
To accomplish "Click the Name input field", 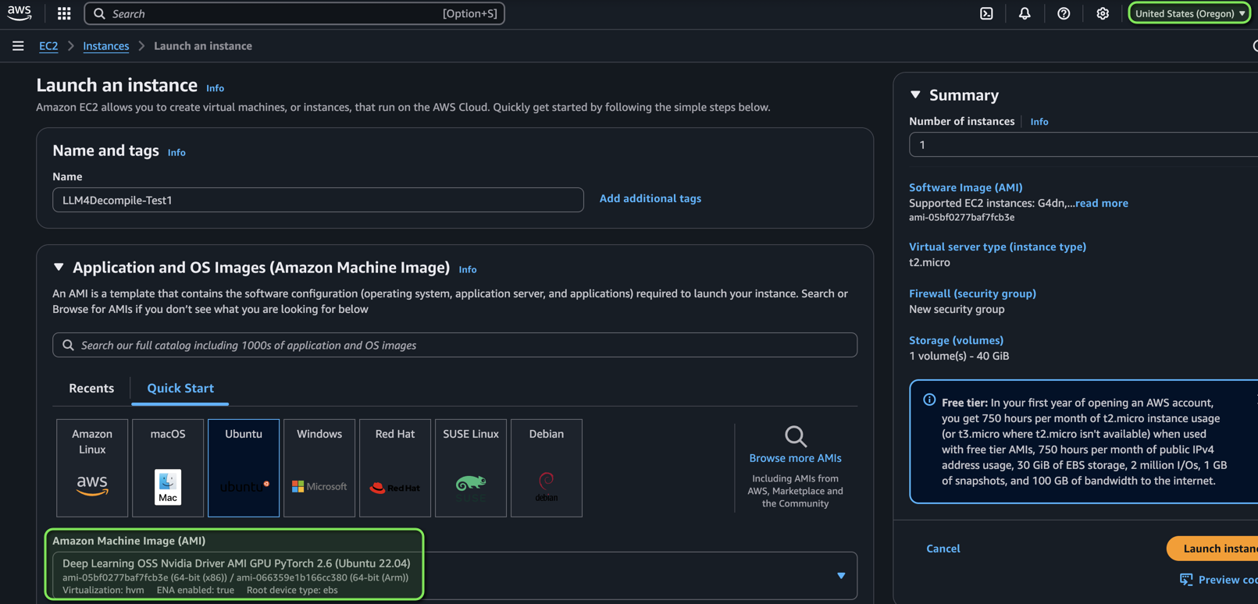I will (x=318, y=200).
